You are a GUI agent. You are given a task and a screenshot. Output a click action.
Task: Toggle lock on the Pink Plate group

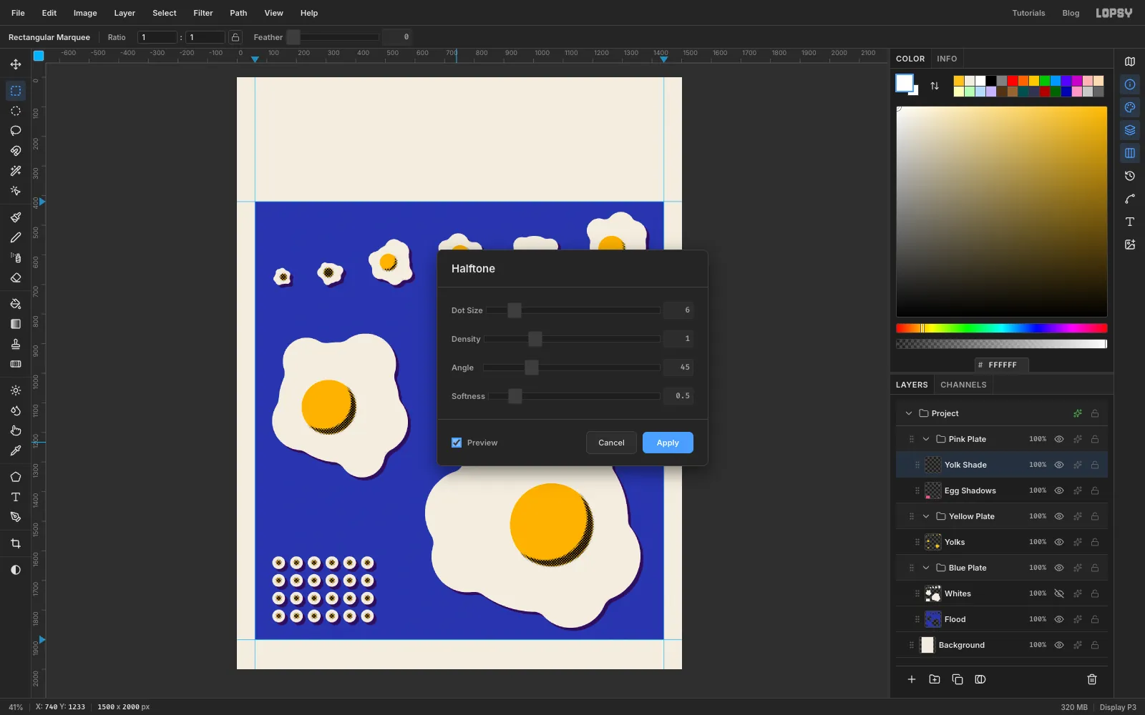click(1095, 439)
